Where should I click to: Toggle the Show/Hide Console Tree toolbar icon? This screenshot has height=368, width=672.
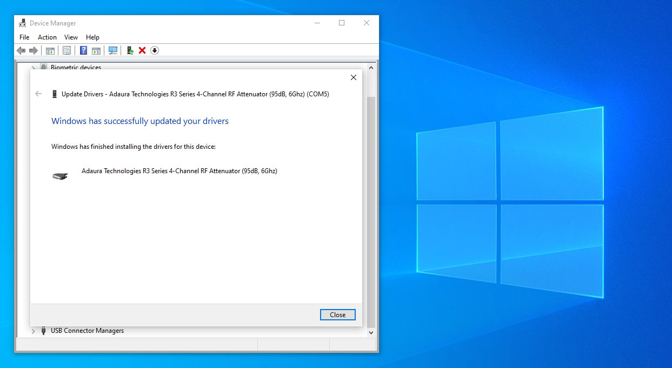pos(50,50)
